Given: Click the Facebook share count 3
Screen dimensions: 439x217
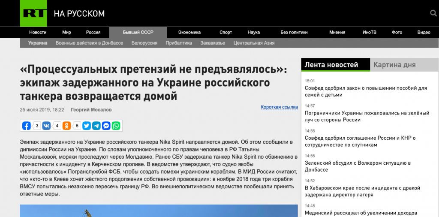Looking at the screenshot, I should [37, 126].
